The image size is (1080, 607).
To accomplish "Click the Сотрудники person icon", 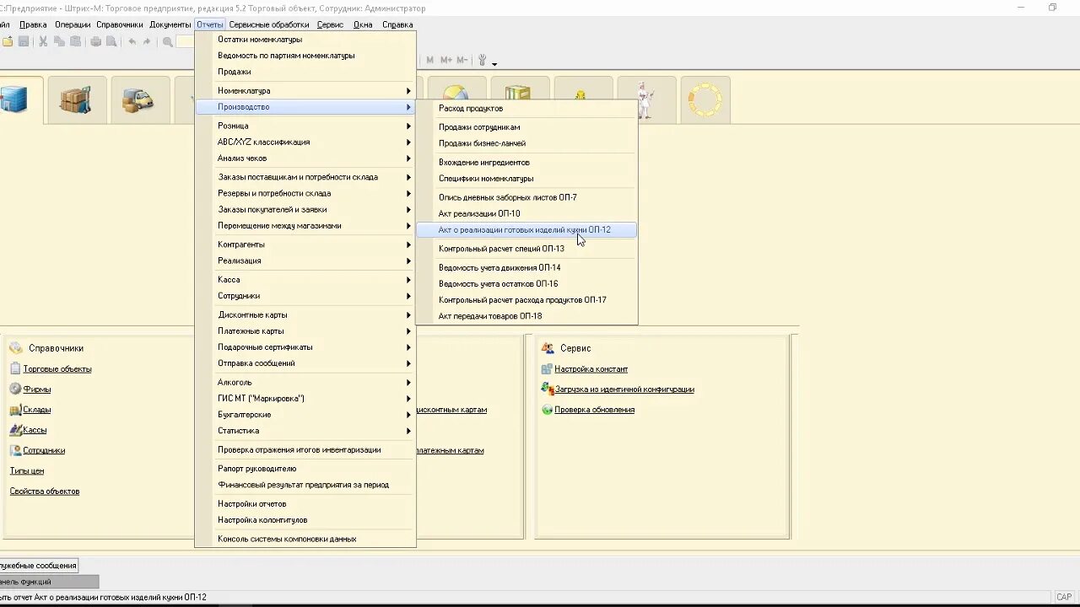I will pyautogui.click(x=15, y=450).
